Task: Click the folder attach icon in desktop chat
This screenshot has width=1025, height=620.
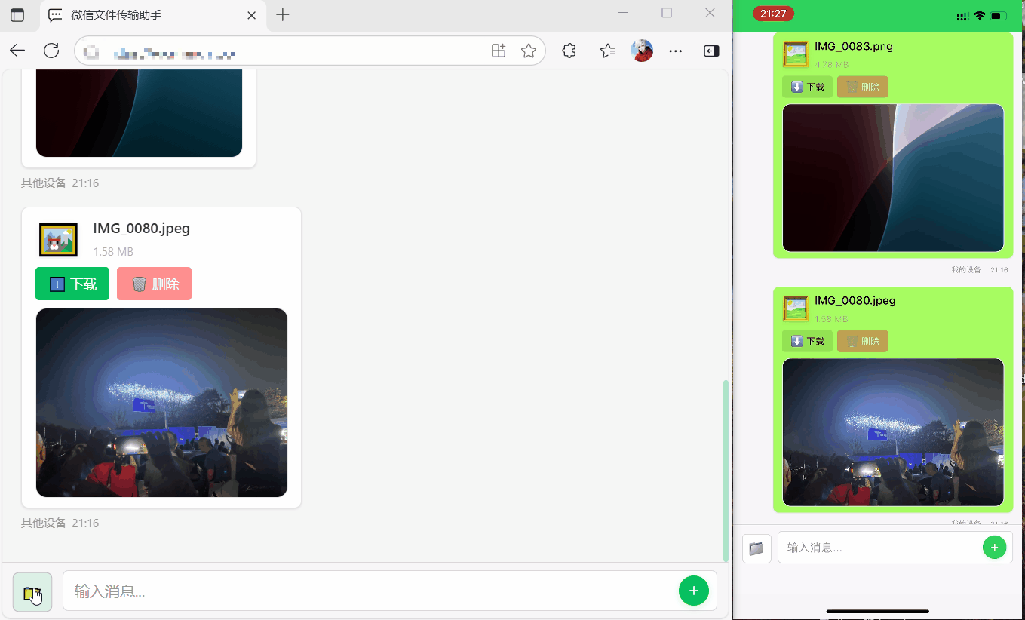Action: (32, 592)
